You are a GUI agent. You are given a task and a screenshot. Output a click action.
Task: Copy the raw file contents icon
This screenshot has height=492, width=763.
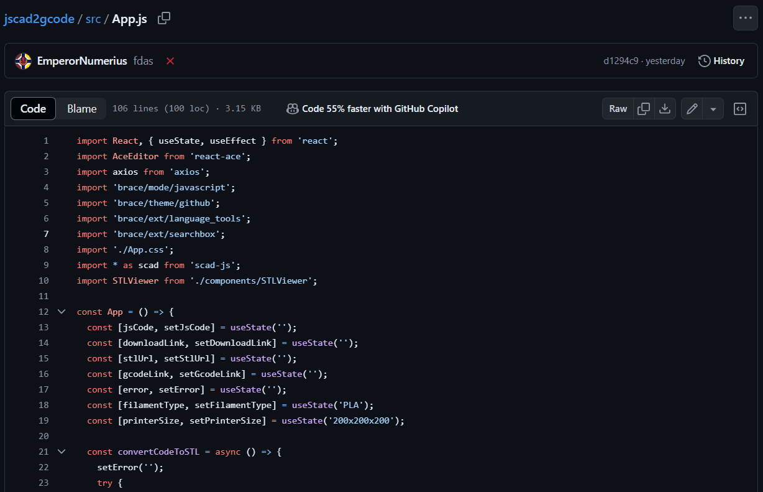tap(644, 109)
